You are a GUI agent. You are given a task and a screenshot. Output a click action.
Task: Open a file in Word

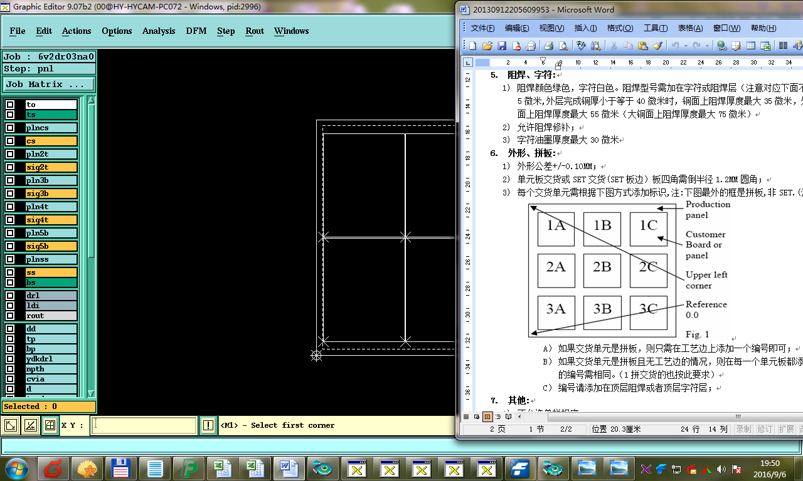point(487,46)
